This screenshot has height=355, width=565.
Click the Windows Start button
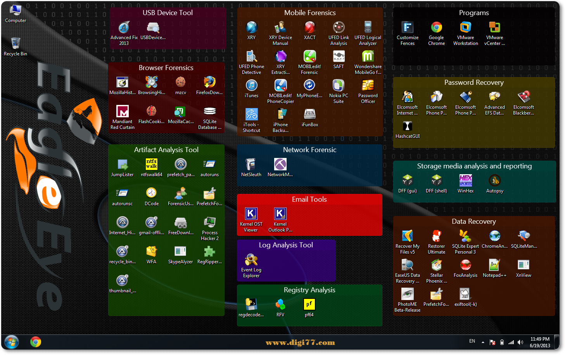tap(12, 342)
